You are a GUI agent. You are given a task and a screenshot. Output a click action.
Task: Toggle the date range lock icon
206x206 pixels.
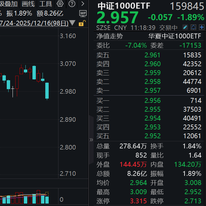click(x=81, y=23)
